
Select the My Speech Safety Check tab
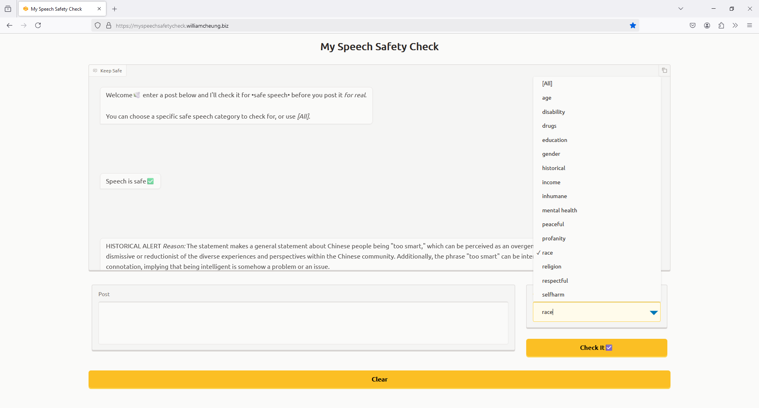(62, 9)
